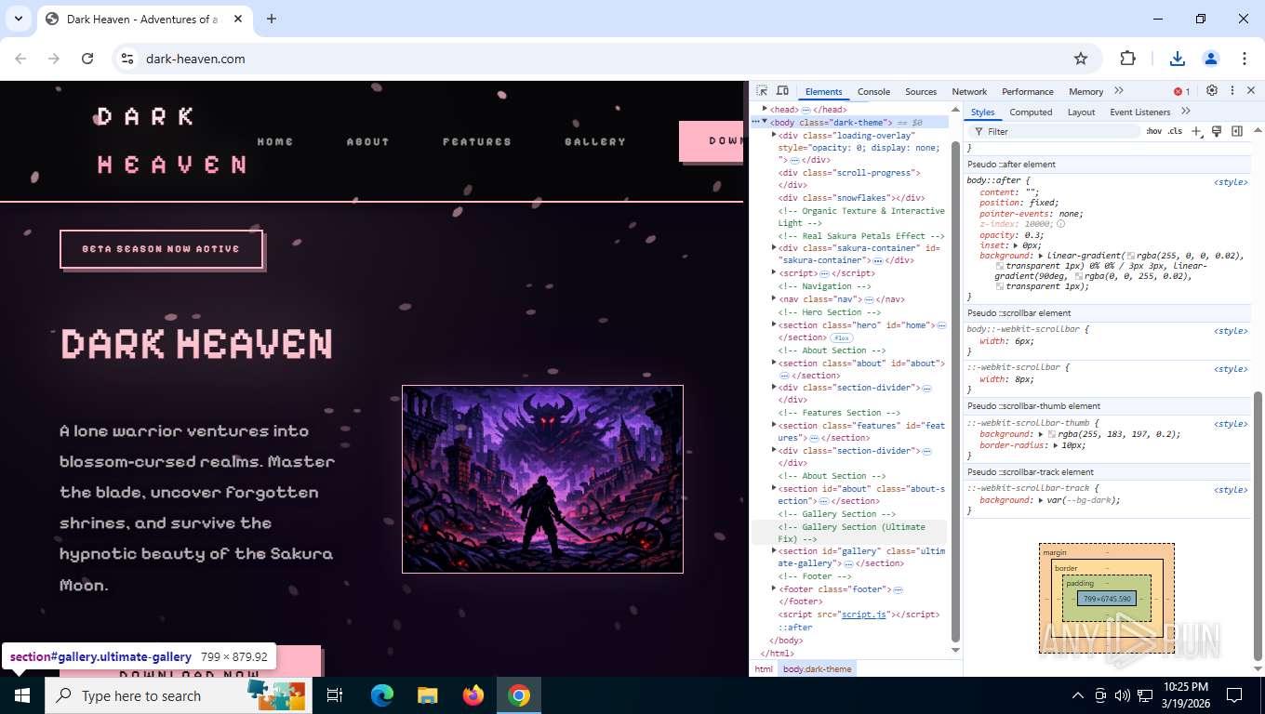View site information icon in address bar
1265x714 pixels.
pos(128,59)
